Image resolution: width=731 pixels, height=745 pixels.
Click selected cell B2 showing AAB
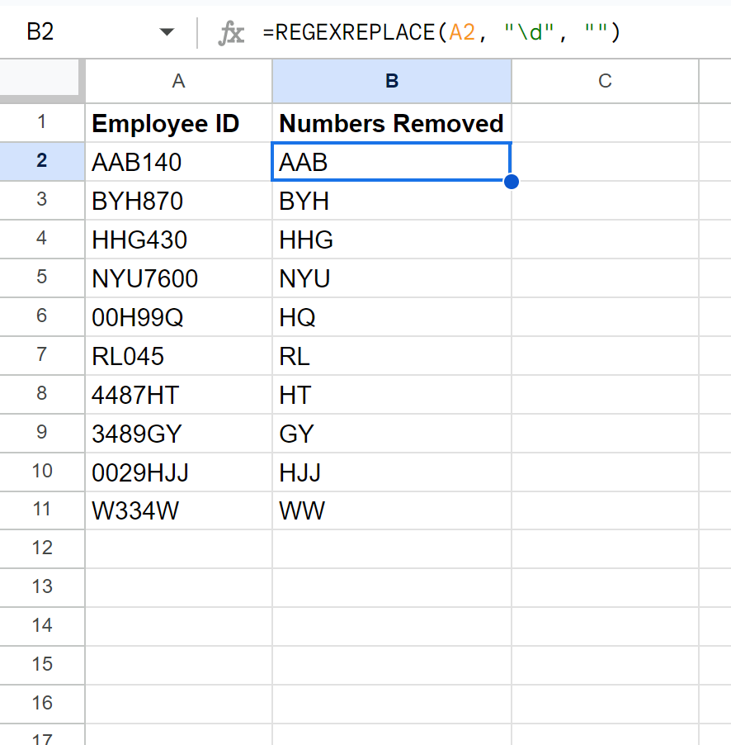coord(392,162)
